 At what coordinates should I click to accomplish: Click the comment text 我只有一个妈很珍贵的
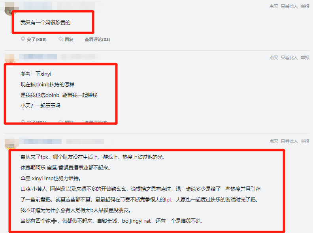point(45,22)
